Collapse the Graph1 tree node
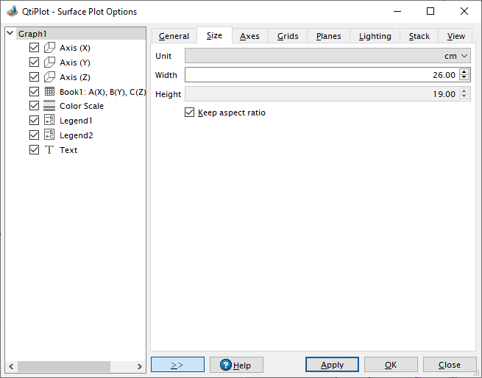Viewport: 482px width, 378px height. [x=10, y=34]
